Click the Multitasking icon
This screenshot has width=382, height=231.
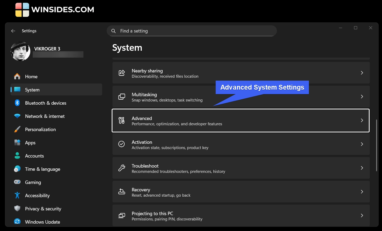click(121, 96)
